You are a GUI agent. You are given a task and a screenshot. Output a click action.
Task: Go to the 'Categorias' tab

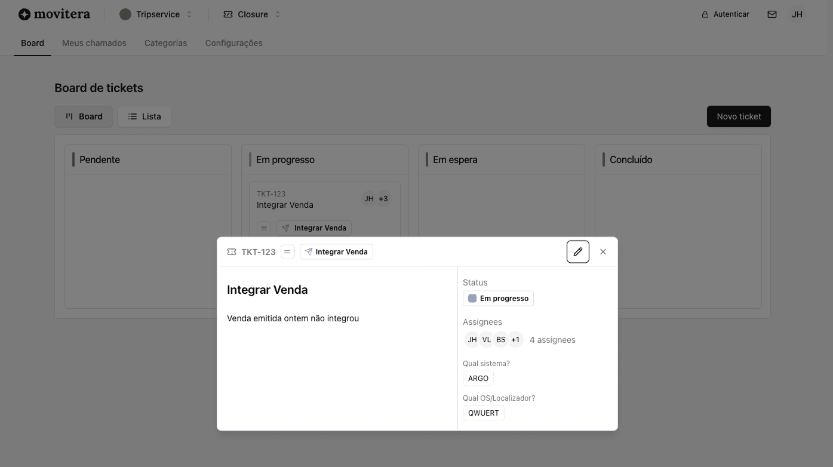coord(165,42)
